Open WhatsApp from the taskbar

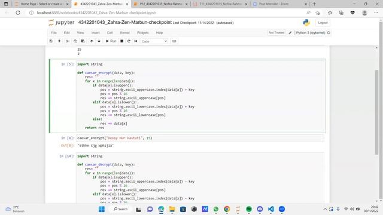click(216, 209)
